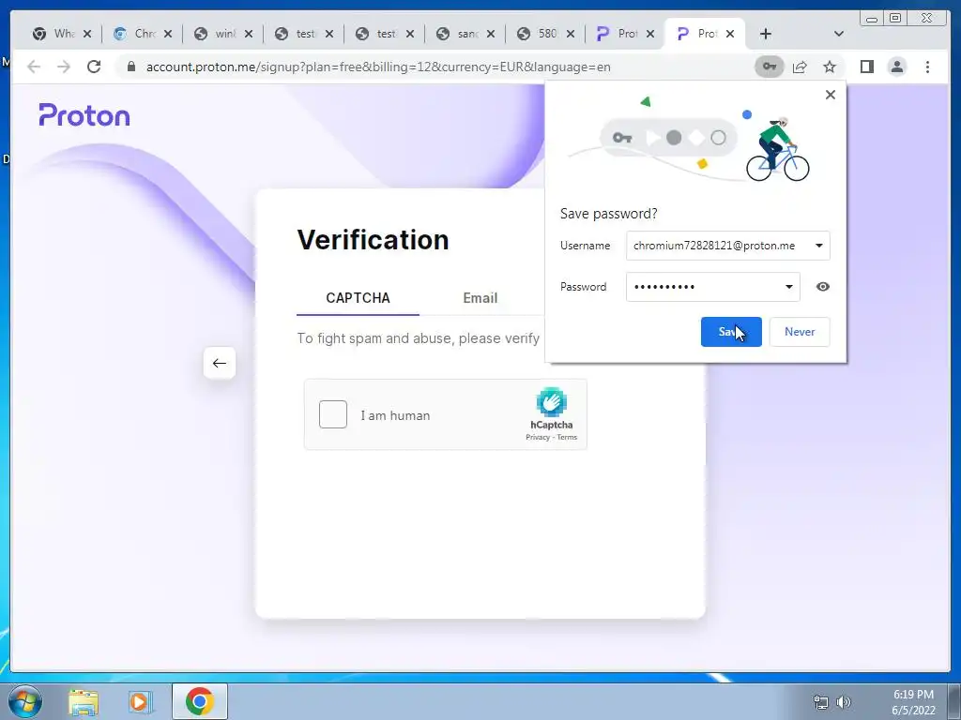This screenshot has width=961, height=720.
Task: Click the address bar URL
Action: point(378,67)
